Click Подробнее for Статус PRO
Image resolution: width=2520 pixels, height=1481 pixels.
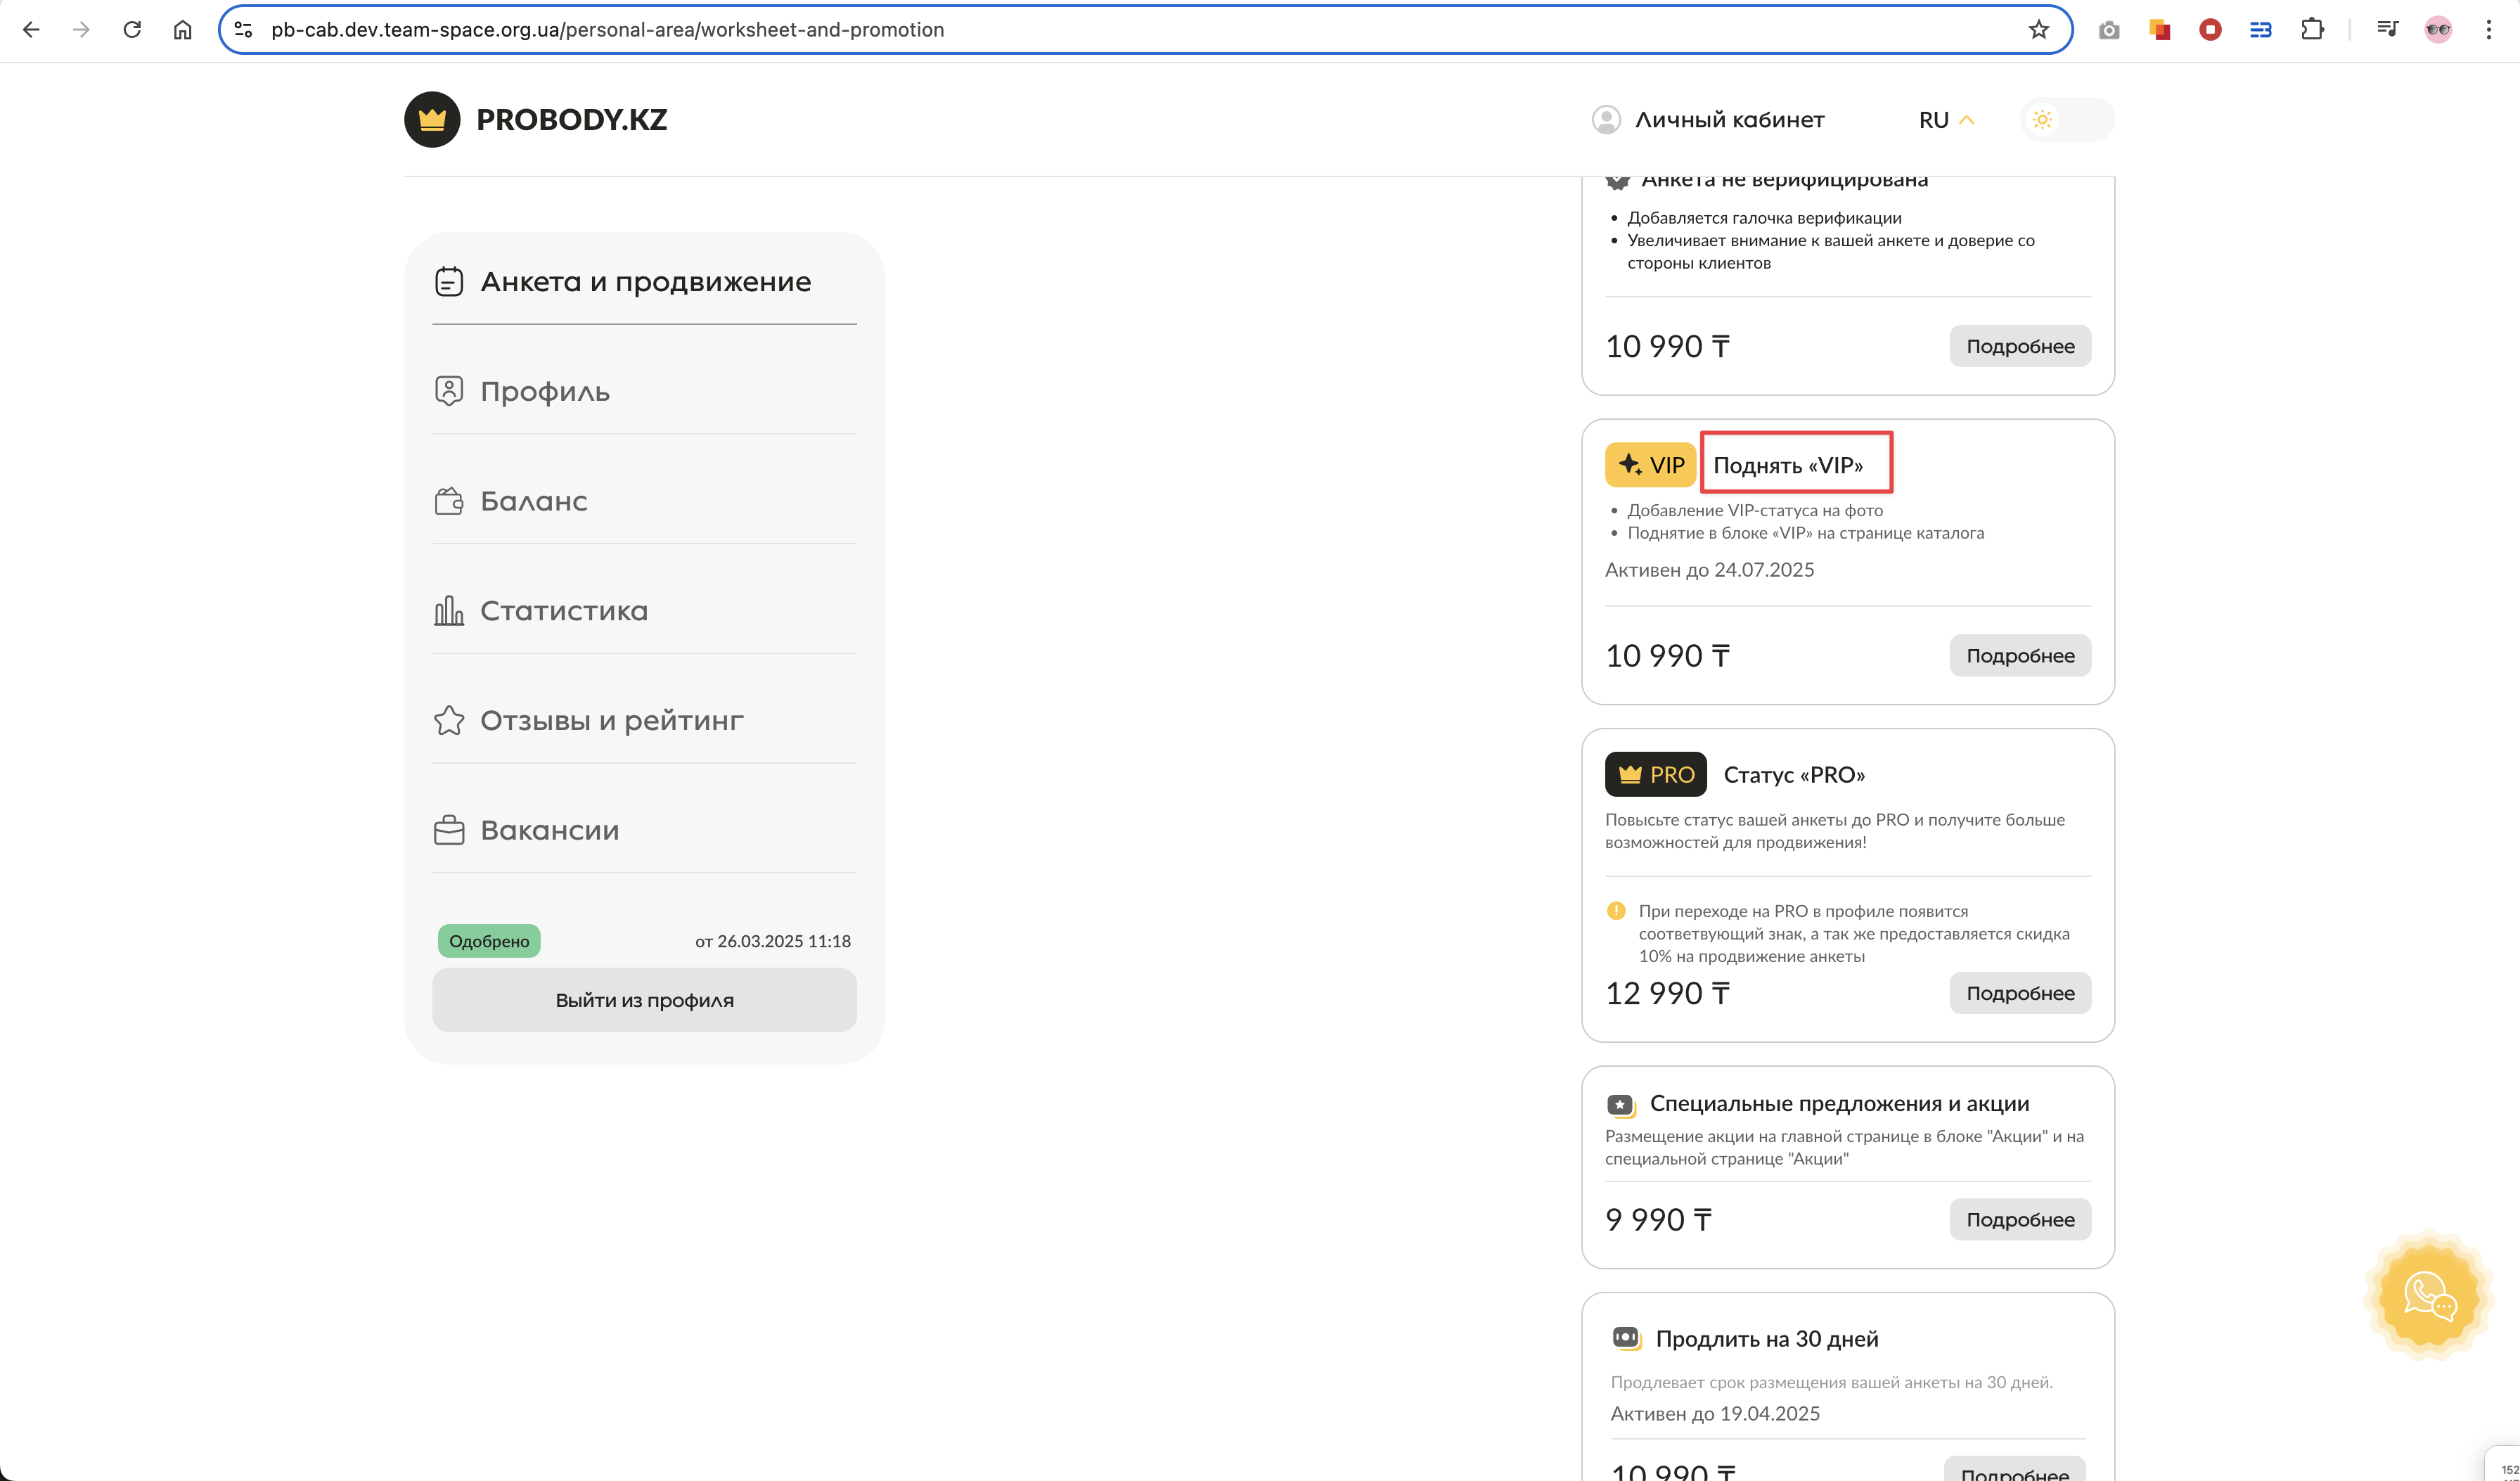click(2019, 993)
